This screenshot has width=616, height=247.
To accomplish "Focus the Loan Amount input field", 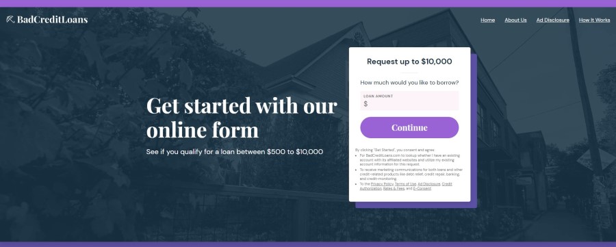I will pyautogui.click(x=409, y=101).
